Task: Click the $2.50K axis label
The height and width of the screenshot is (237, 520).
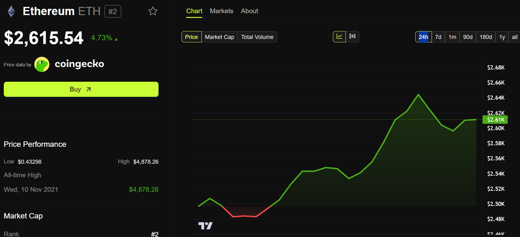Action: 495,204
